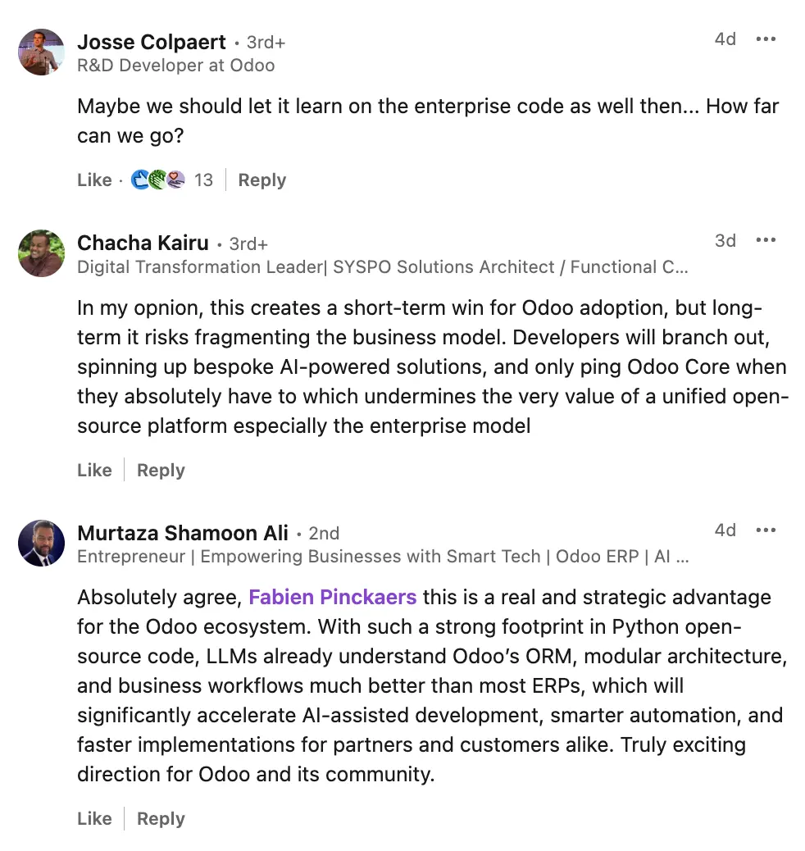Image resolution: width=805 pixels, height=851 pixels.
Task: Like Murtaza Shamoon Ali's comment
Action: tap(94, 819)
